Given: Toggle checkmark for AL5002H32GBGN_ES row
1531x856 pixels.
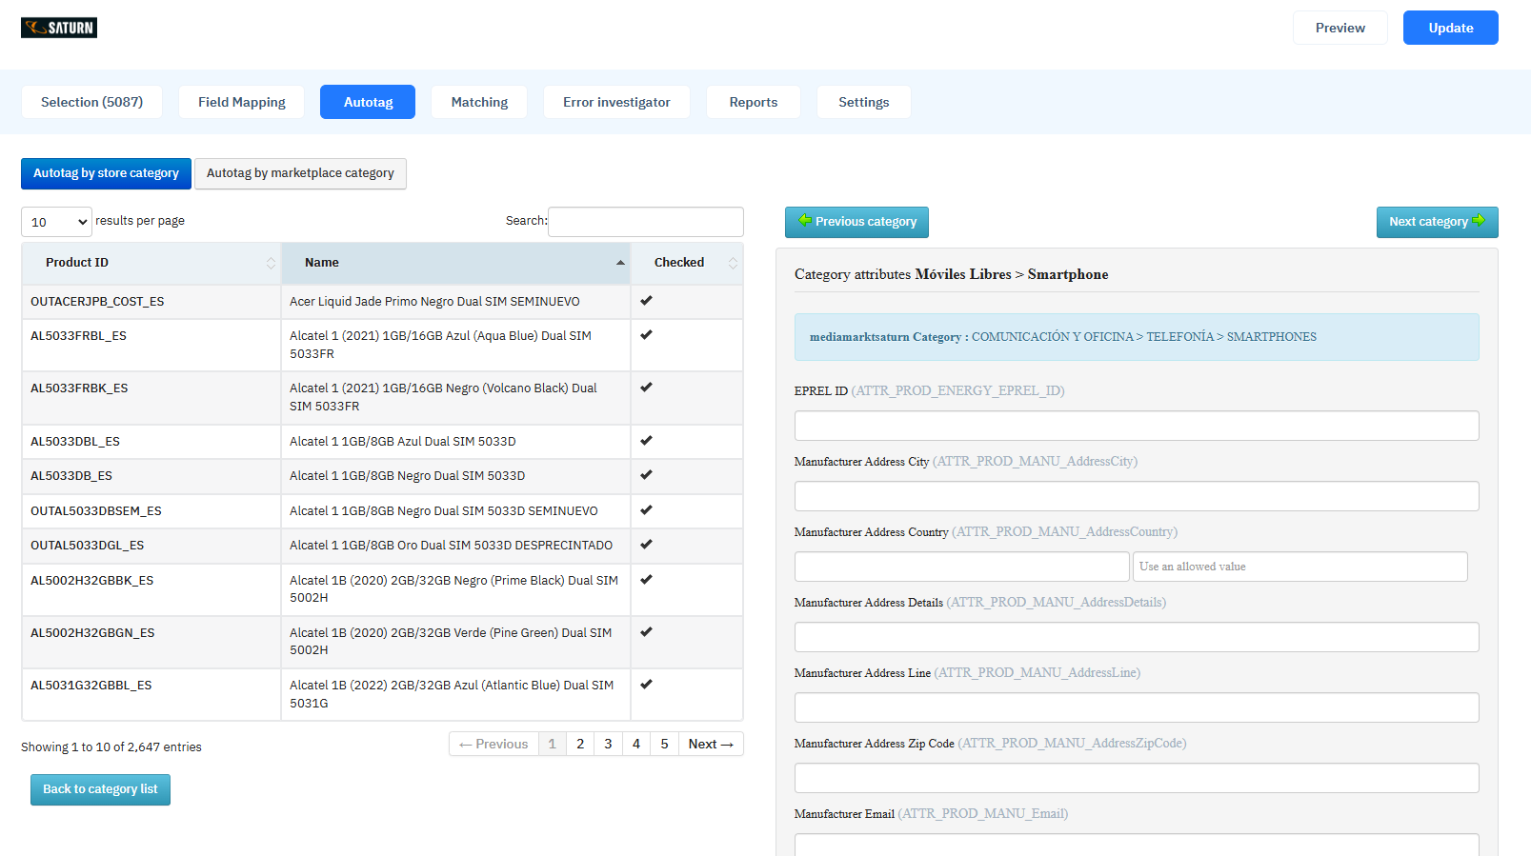Looking at the screenshot, I should [646, 632].
